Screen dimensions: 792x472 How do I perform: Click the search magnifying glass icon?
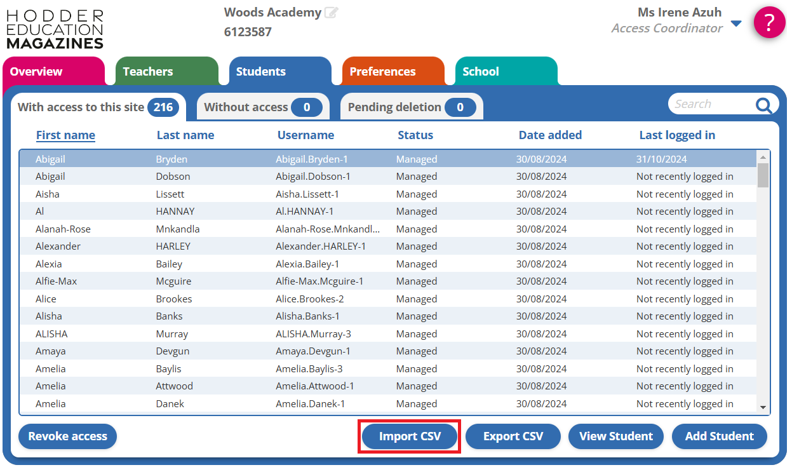coord(763,105)
